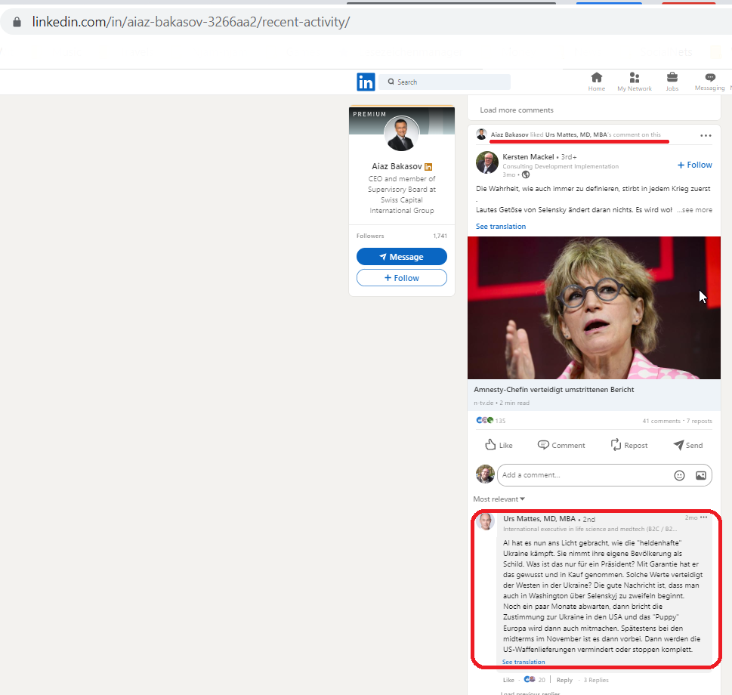The width and height of the screenshot is (732, 695).
Task: Click Urs Mattes profile avatar
Action: click(x=486, y=521)
